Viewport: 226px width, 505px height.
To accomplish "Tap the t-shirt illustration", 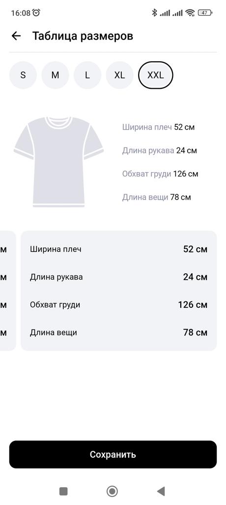I will [59, 162].
